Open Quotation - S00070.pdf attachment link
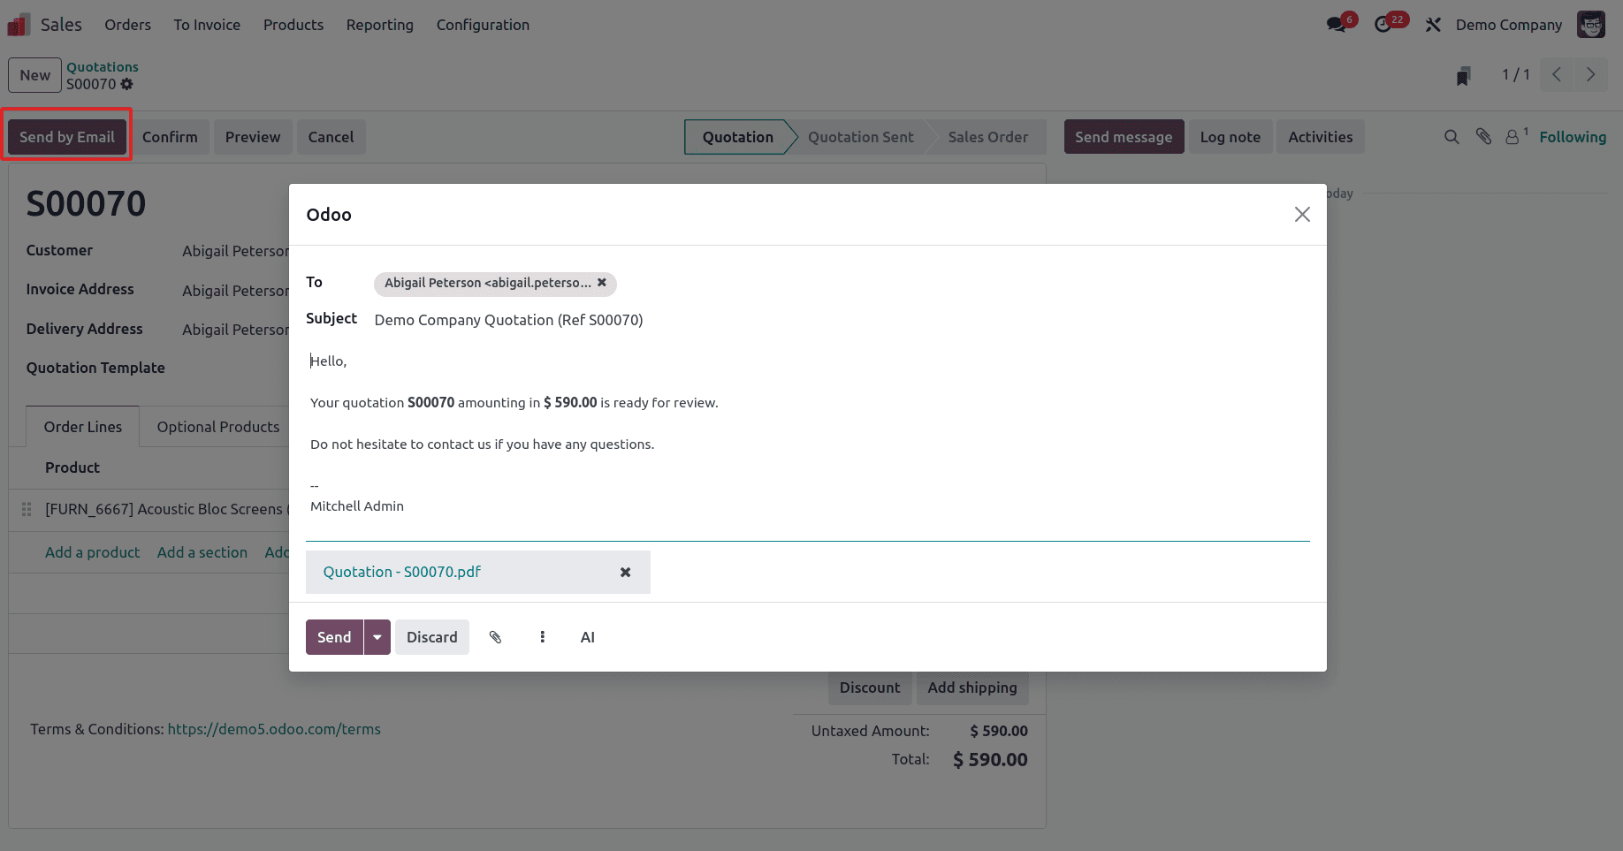The width and height of the screenshot is (1623, 851). [402, 573]
